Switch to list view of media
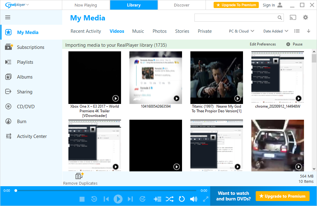 coord(297,31)
